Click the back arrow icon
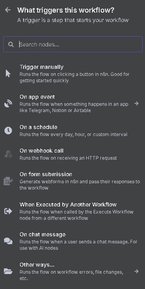 pyautogui.click(x=8, y=10)
